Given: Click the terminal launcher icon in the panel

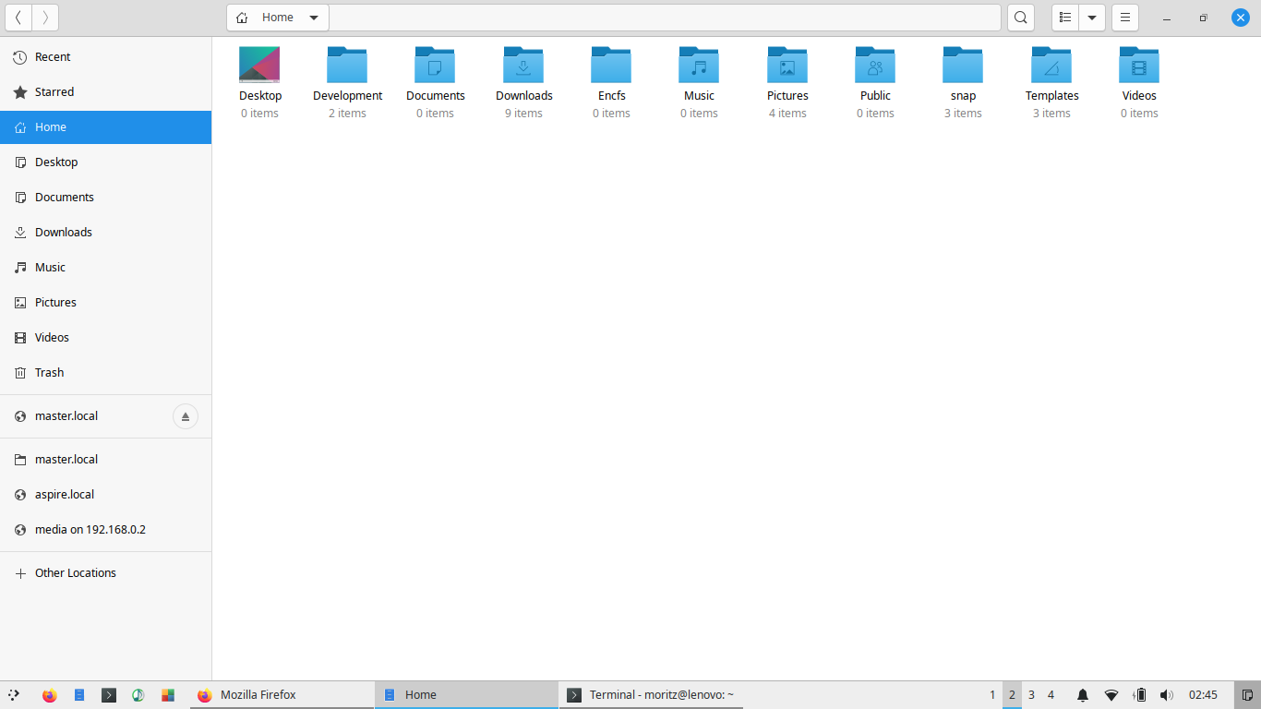Looking at the screenshot, I should tap(109, 695).
